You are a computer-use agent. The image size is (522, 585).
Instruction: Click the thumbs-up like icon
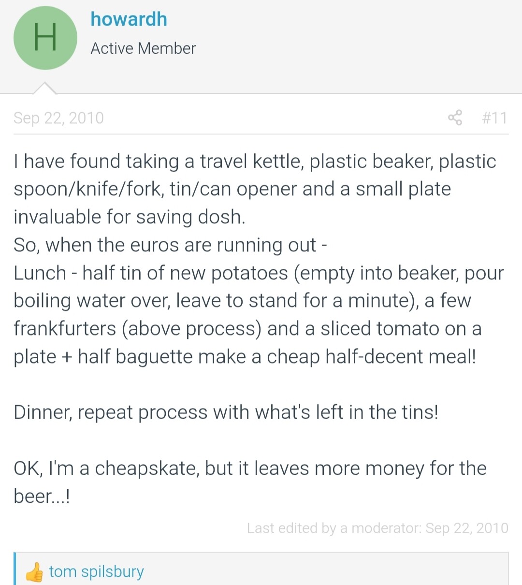(34, 572)
